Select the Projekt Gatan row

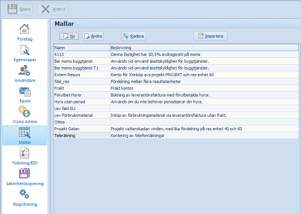tap(176, 129)
